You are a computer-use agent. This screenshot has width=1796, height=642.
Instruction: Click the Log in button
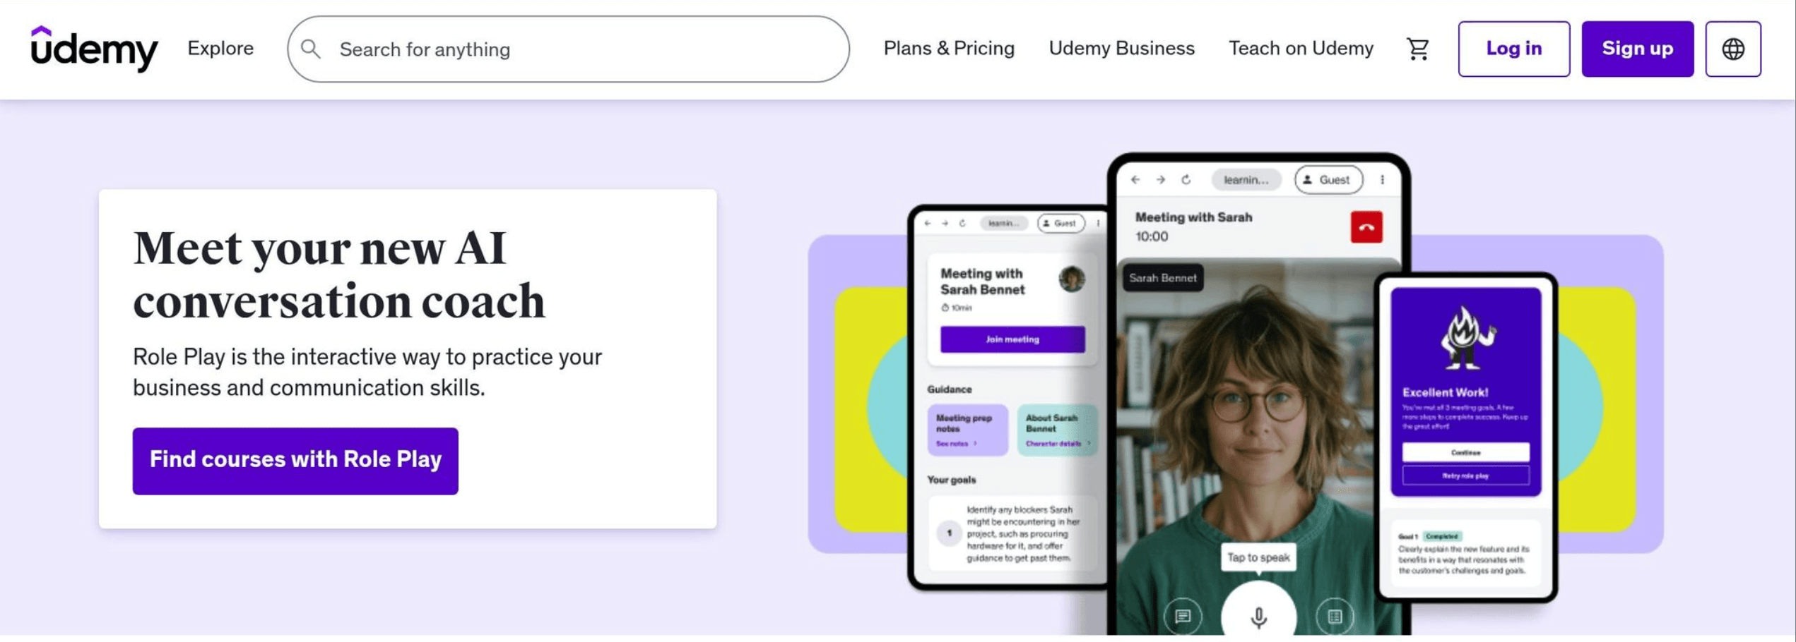pos(1513,49)
